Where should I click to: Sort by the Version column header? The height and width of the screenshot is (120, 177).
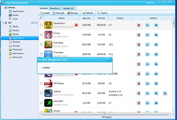[x=120, y=18]
